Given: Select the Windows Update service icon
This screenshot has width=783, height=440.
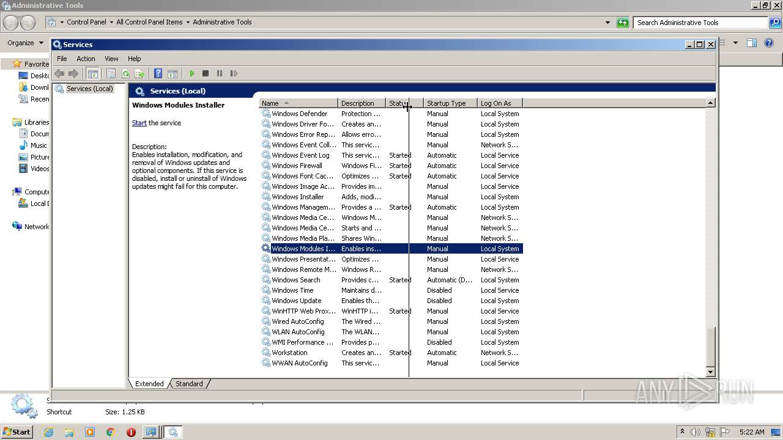Looking at the screenshot, I should pos(265,301).
